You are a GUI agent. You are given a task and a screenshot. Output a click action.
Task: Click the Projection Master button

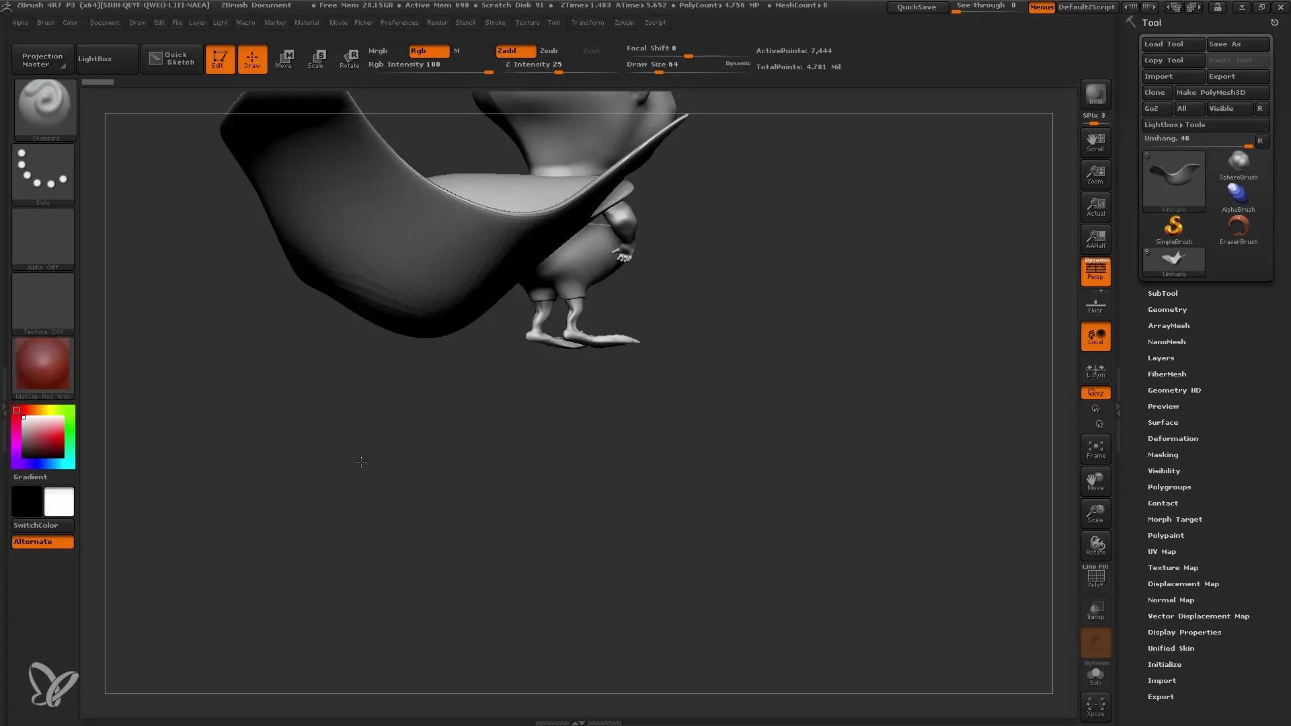click(42, 59)
